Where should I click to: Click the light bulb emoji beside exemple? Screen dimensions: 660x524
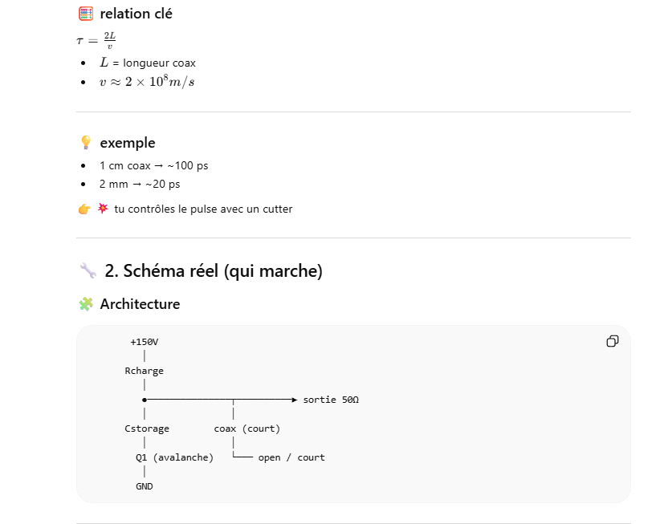[x=86, y=143]
